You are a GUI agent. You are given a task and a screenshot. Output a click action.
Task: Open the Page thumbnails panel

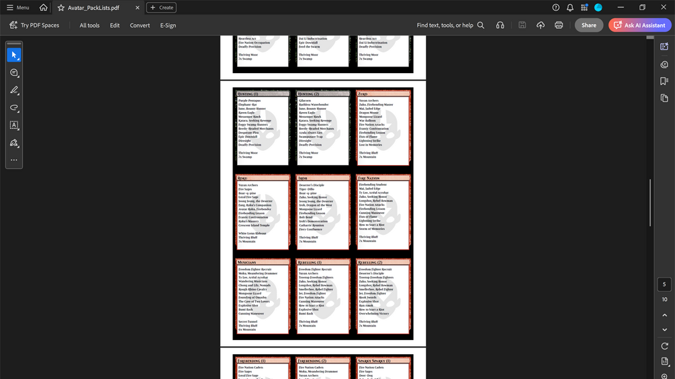[x=664, y=99]
